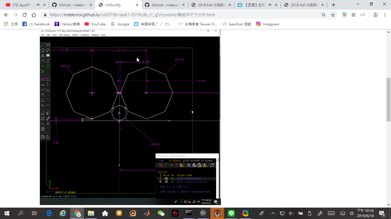This screenshot has width=391, height=219.
Task: Create a step translating group
Action: [48, 118]
